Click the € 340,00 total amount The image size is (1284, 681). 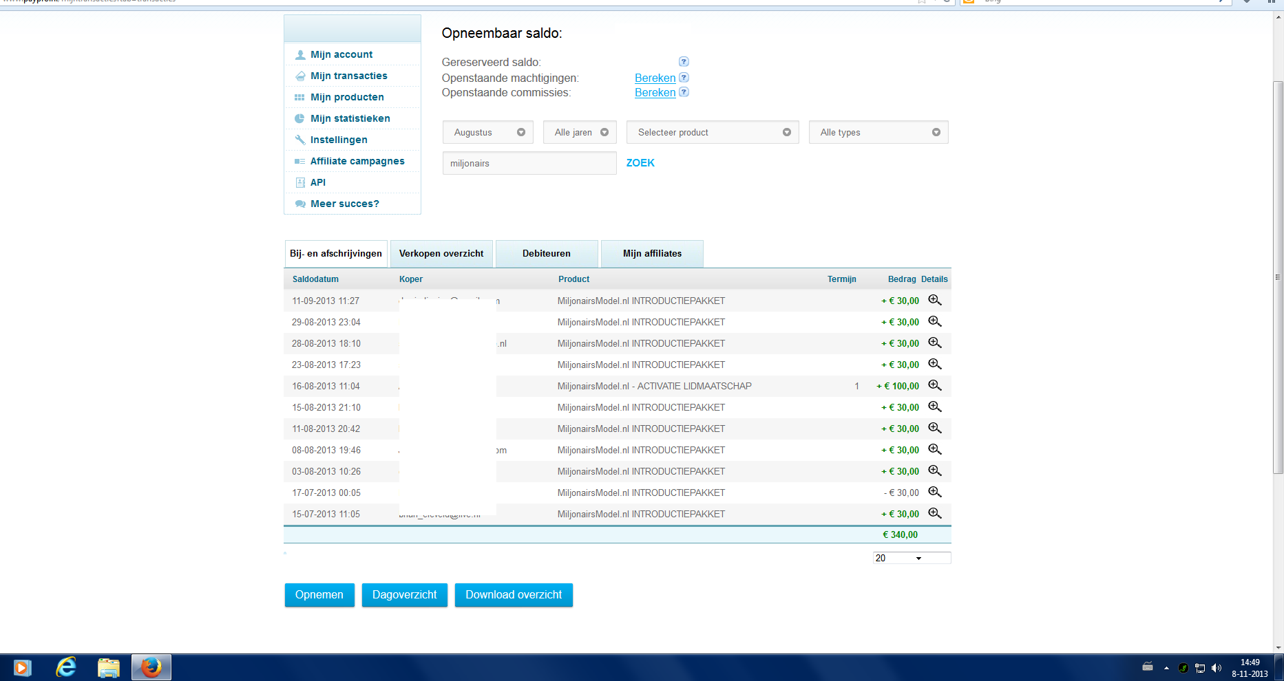click(x=900, y=534)
